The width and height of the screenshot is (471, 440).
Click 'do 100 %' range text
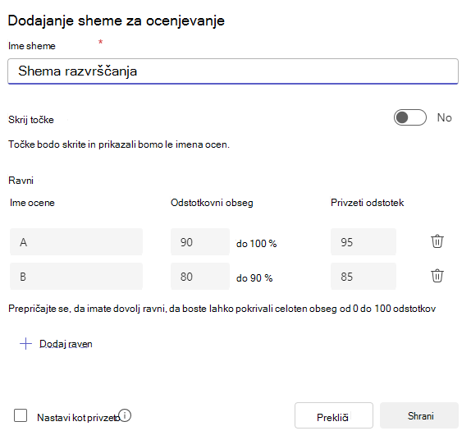pos(256,244)
